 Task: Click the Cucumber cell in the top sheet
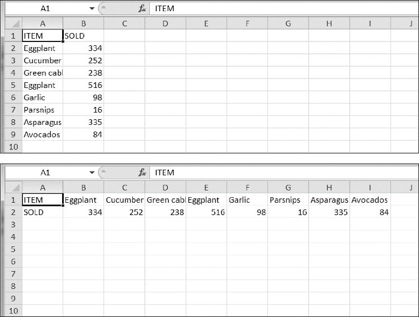43,60
